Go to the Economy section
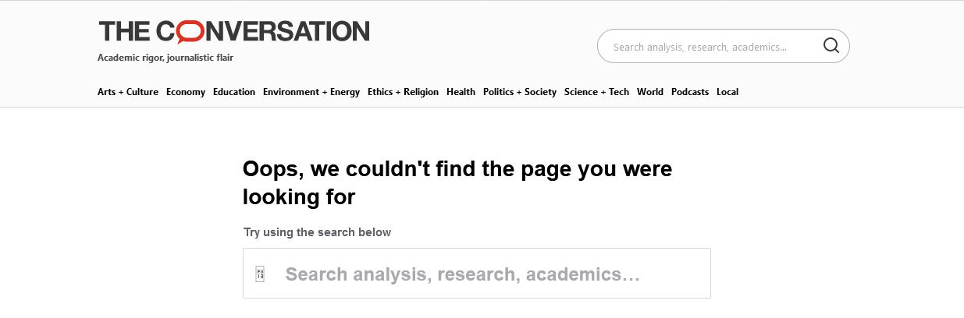 tap(186, 92)
